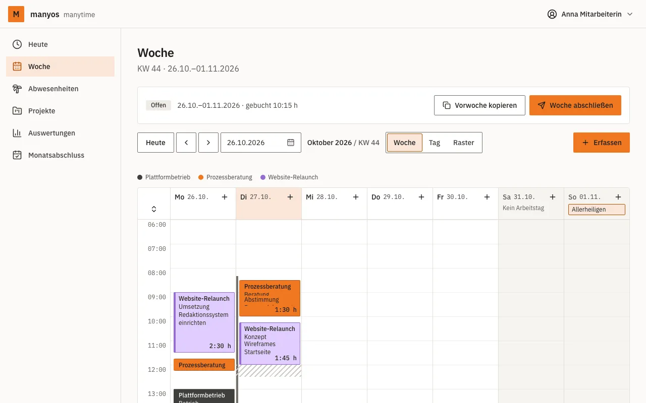Viewport: 646px width, 403px height.
Task: Go to the previous week arrow
Action: pos(186,143)
